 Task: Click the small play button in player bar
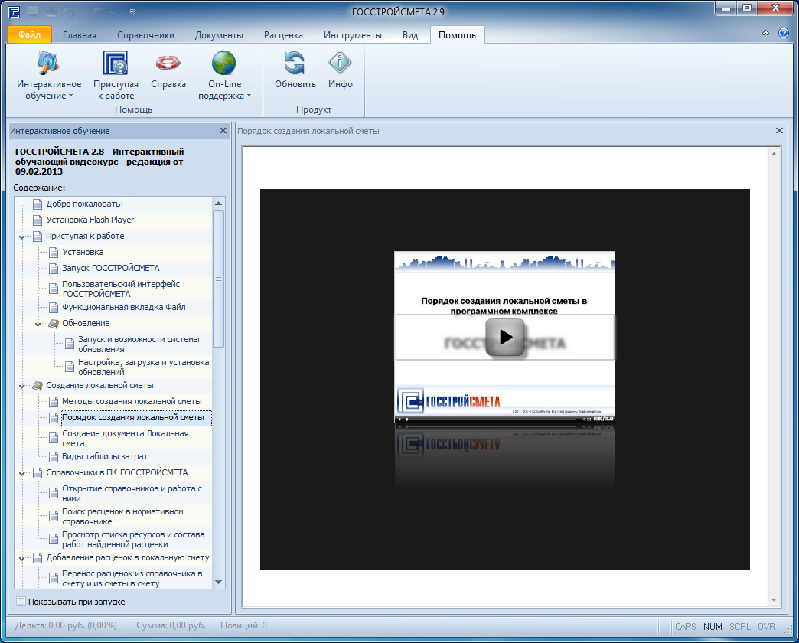pos(400,419)
